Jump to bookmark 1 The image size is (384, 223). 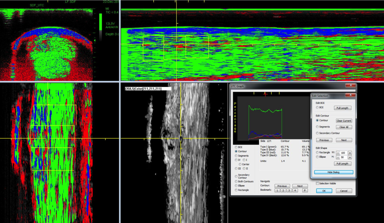point(277,190)
